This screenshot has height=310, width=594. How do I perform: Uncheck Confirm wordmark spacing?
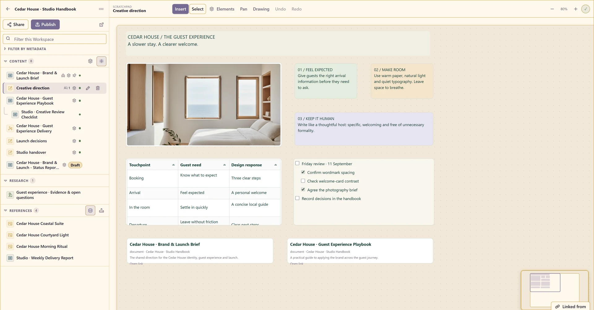click(303, 172)
